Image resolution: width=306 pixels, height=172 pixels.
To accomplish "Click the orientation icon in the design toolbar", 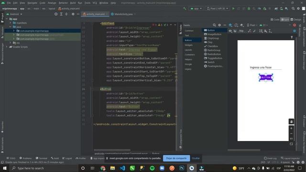I will 236,25.
